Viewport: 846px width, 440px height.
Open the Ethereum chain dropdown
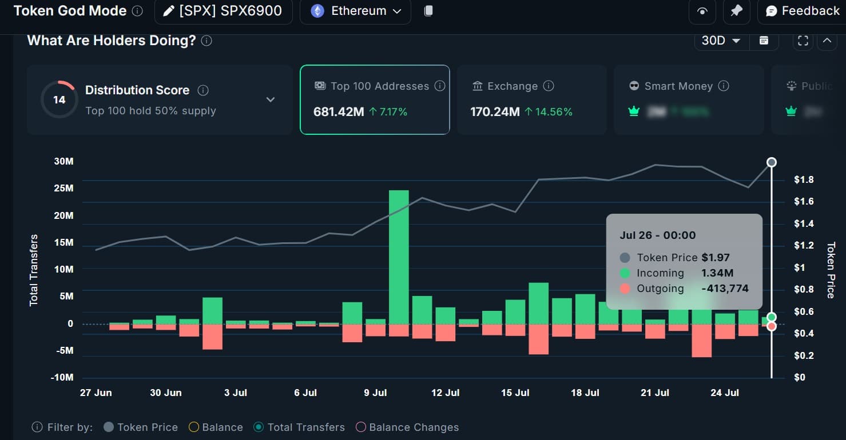point(355,11)
